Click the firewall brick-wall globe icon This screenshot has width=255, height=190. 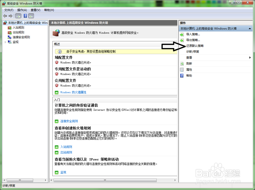56,33
